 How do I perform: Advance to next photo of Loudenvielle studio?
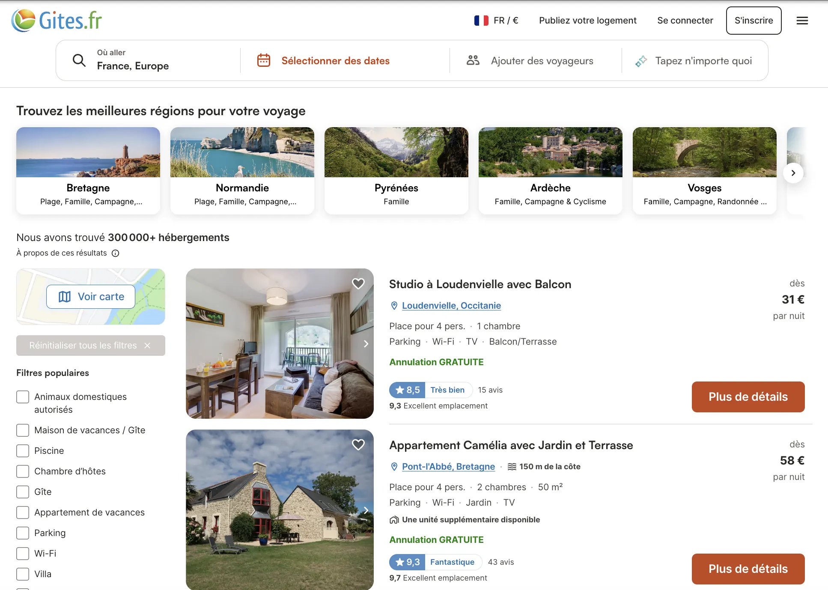pyautogui.click(x=366, y=344)
